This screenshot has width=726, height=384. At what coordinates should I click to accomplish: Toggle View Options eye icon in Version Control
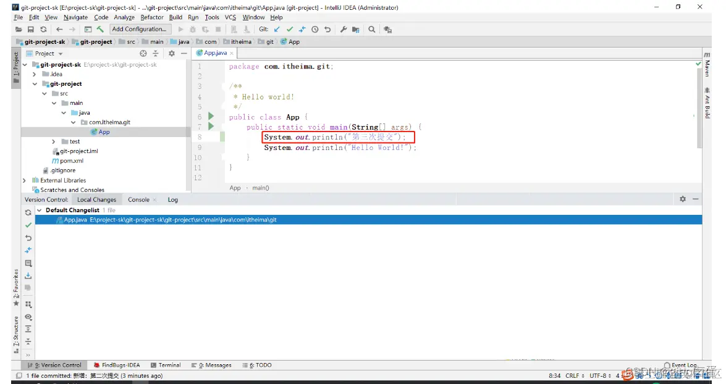[x=28, y=317]
